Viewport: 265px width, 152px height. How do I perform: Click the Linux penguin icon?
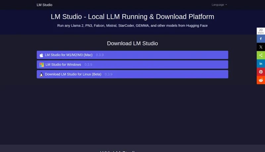pyautogui.click(x=41, y=74)
